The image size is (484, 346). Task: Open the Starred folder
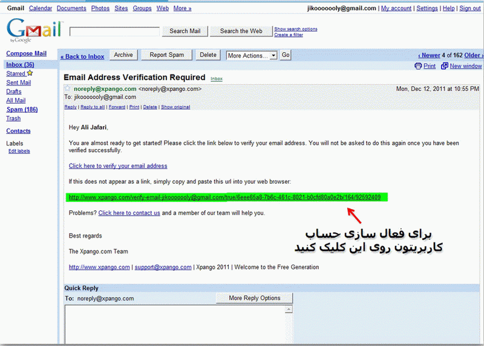pos(16,73)
